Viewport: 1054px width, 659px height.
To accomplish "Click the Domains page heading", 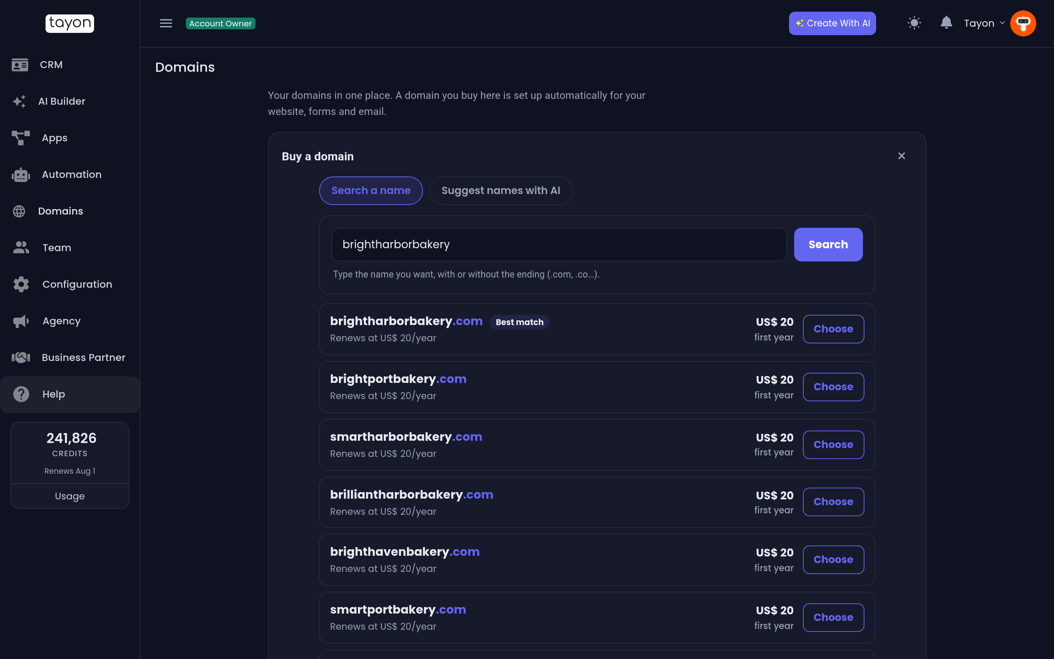I will [185, 67].
